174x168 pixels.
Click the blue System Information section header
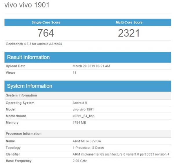tap(30, 86)
